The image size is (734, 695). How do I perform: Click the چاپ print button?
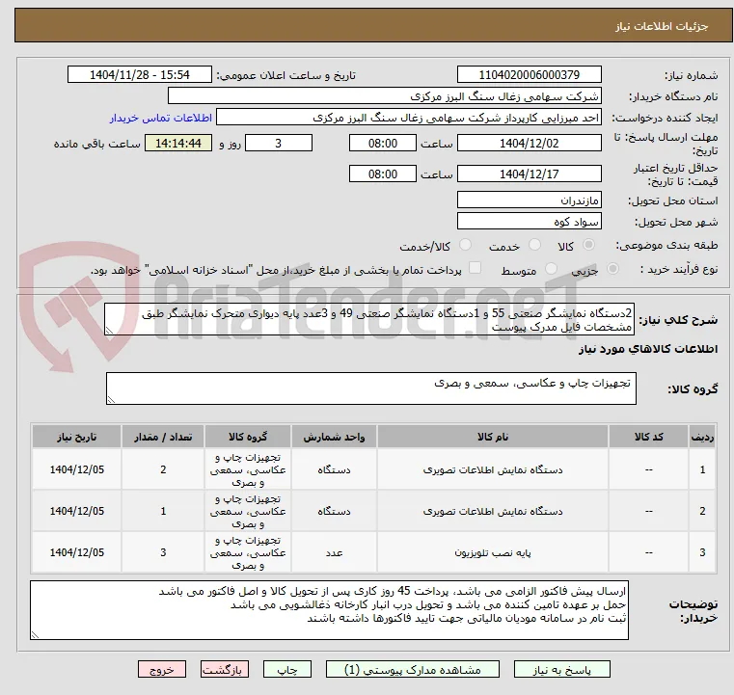tap(287, 669)
